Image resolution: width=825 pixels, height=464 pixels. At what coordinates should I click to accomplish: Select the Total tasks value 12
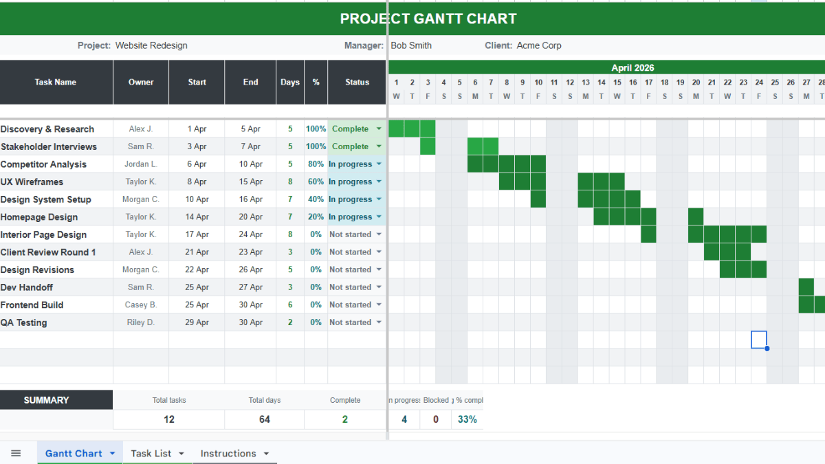tap(169, 419)
